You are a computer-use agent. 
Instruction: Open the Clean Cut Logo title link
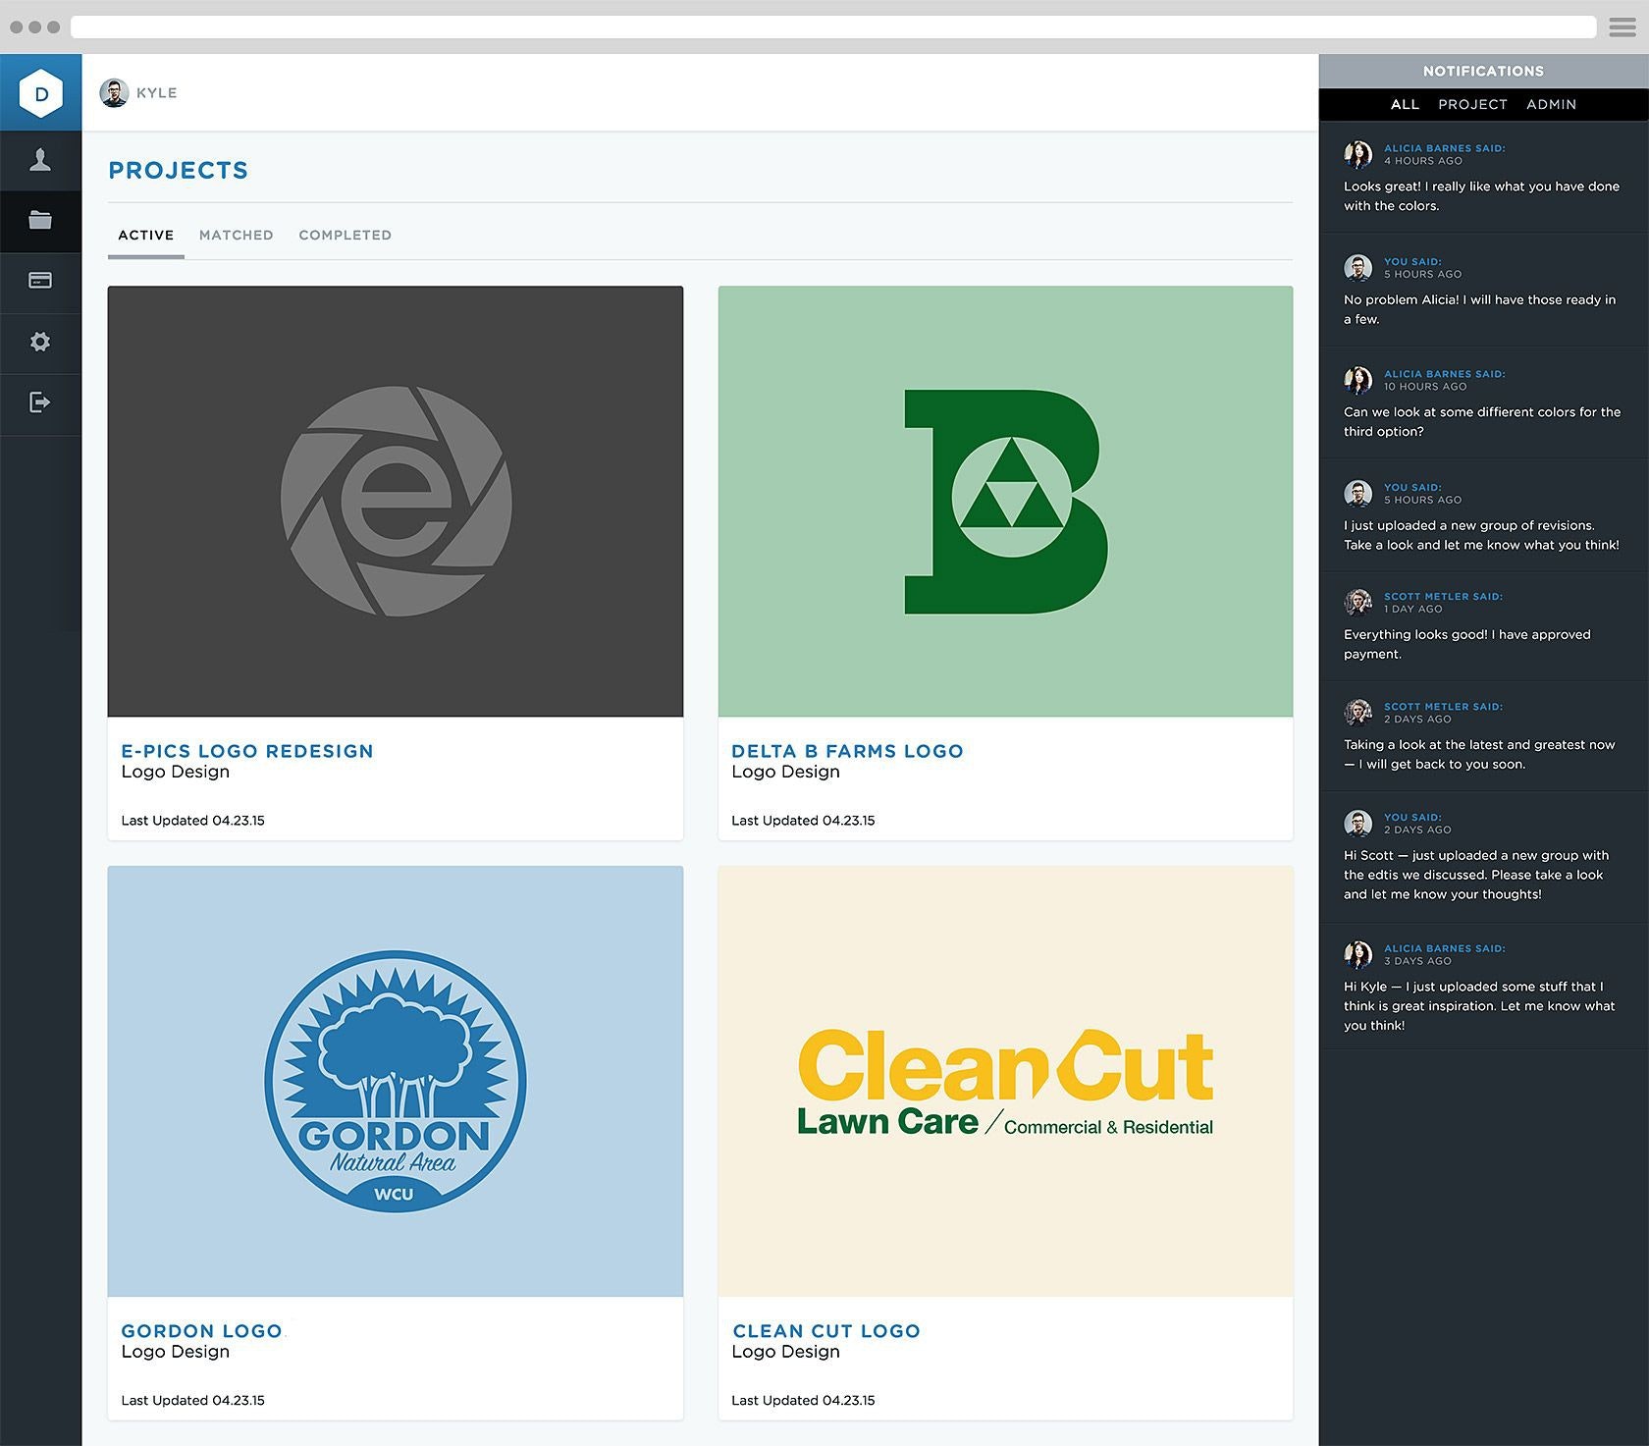(x=825, y=1331)
